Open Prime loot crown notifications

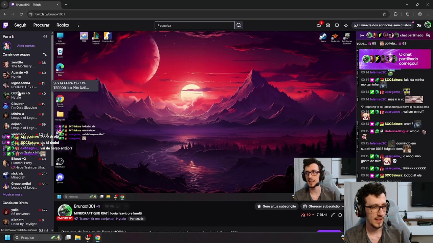point(319,25)
